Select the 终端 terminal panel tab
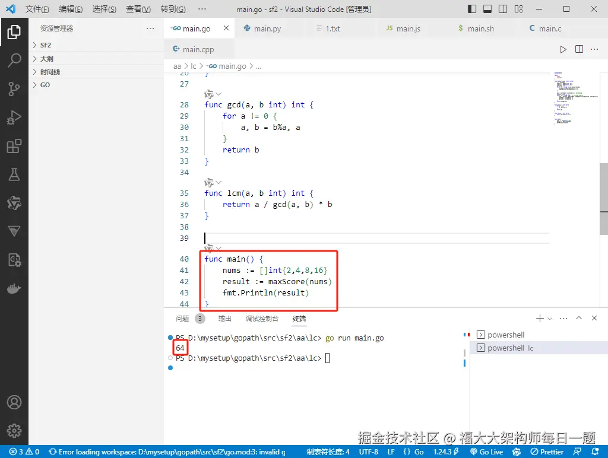Image resolution: width=608 pixels, height=458 pixels. tap(299, 319)
